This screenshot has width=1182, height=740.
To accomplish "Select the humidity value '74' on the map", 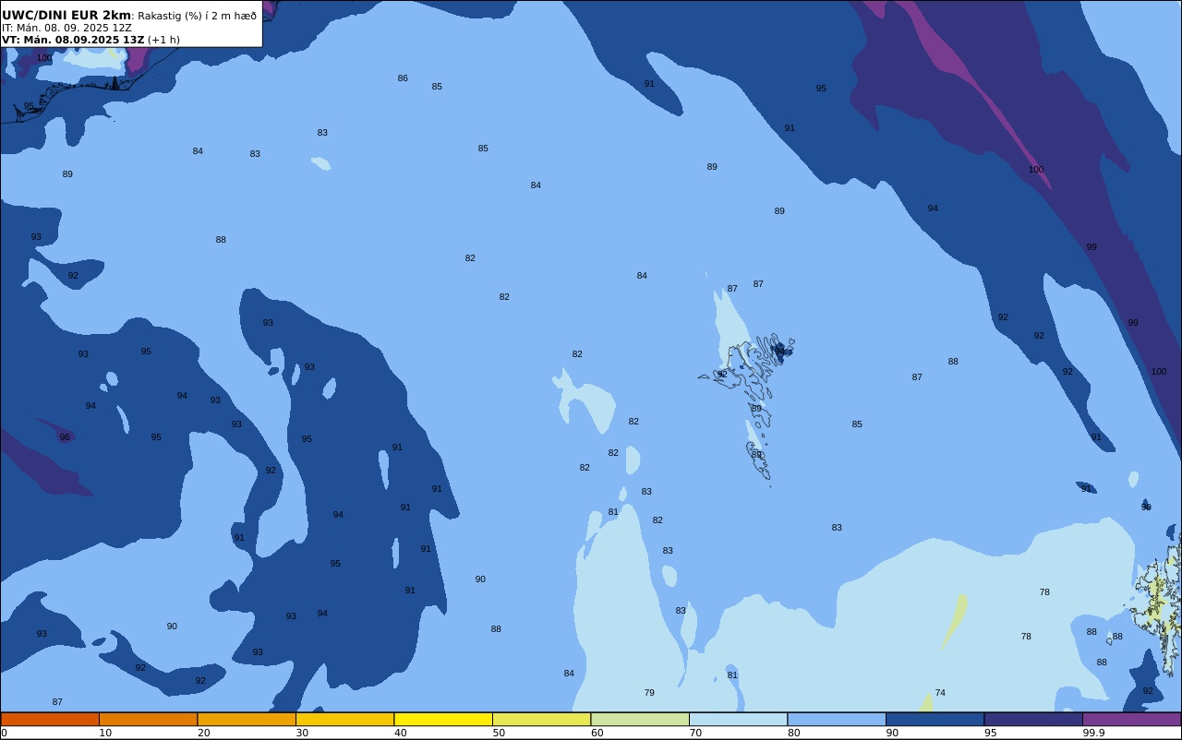I will 940,693.
